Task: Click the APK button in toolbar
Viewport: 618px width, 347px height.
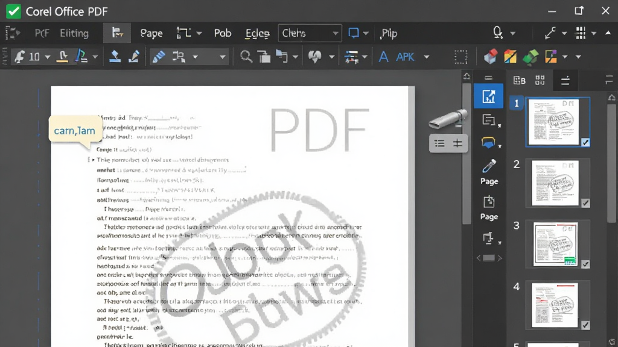Action: click(x=405, y=57)
